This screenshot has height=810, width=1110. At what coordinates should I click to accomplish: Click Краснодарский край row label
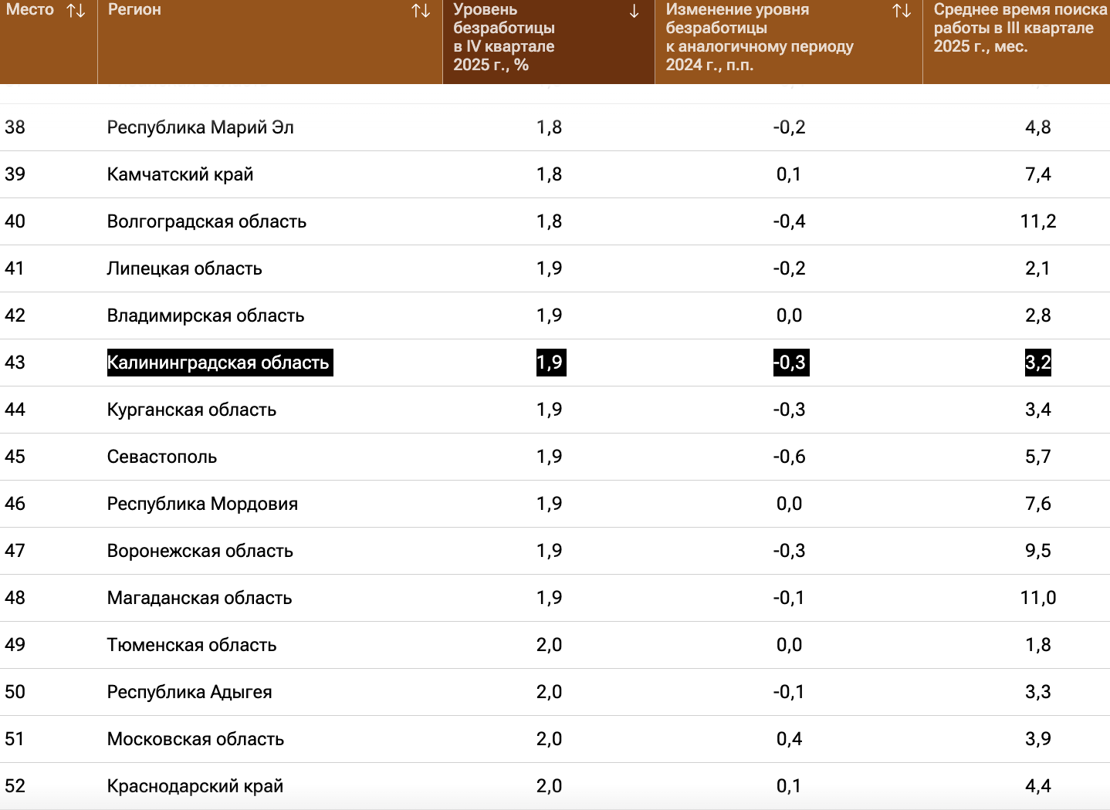coord(195,786)
